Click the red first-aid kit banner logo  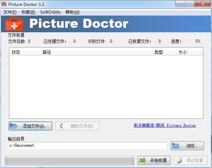[x=14, y=24]
